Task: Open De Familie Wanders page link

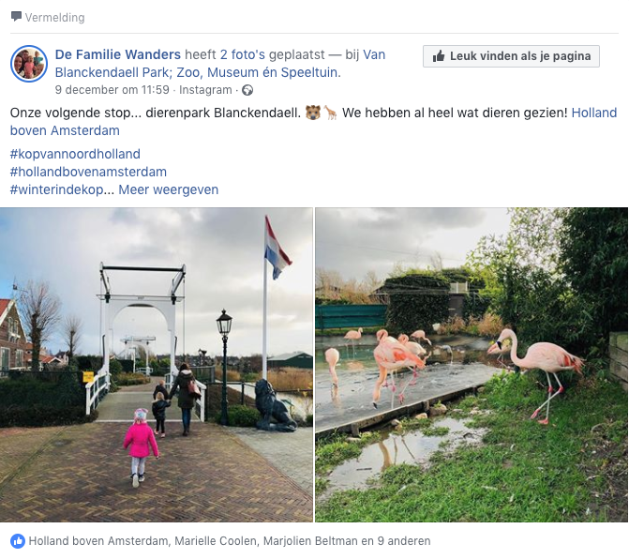Action: pyautogui.click(x=118, y=54)
